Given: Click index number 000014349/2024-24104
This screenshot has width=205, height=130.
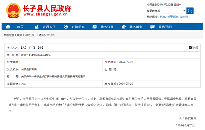Looking at the screenshot, I should (x=36, y=55).
